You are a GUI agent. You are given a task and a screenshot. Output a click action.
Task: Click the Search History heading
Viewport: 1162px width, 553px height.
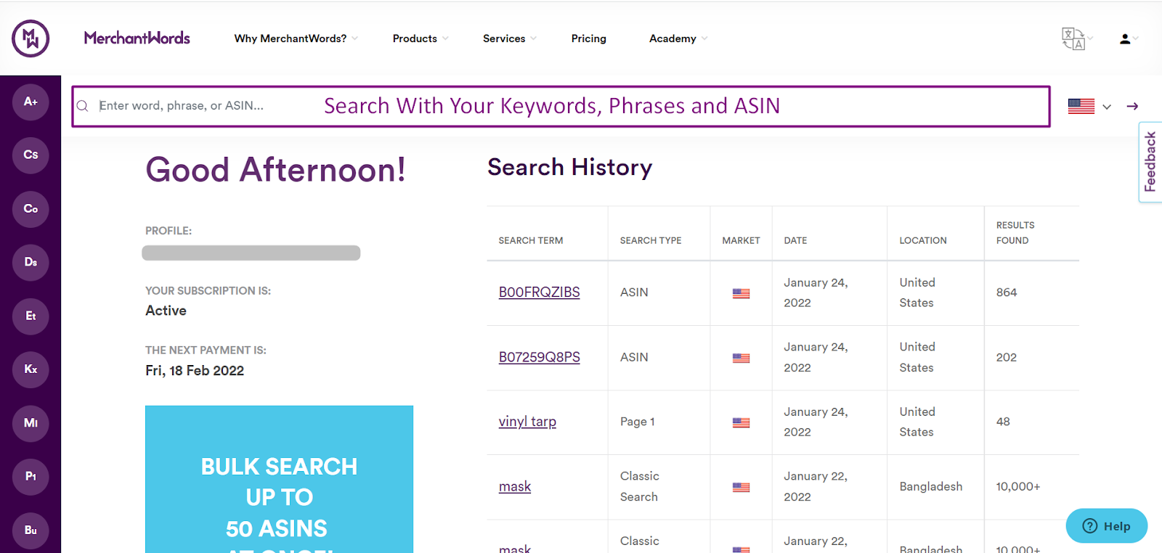click(570, 168)
